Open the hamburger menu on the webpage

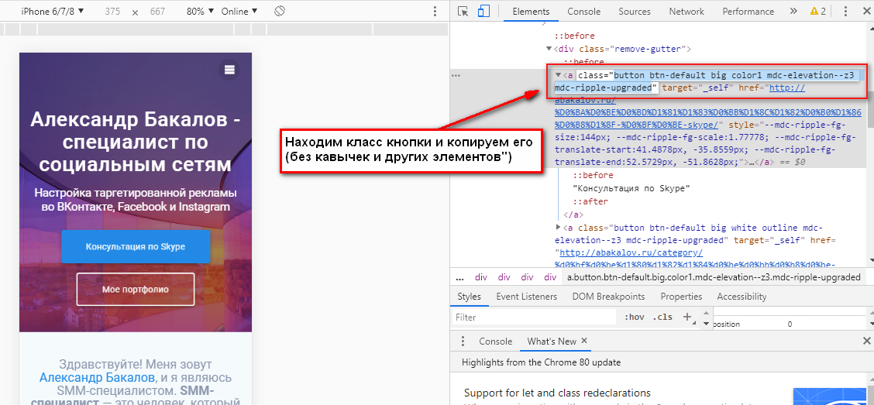pos(229,70)
